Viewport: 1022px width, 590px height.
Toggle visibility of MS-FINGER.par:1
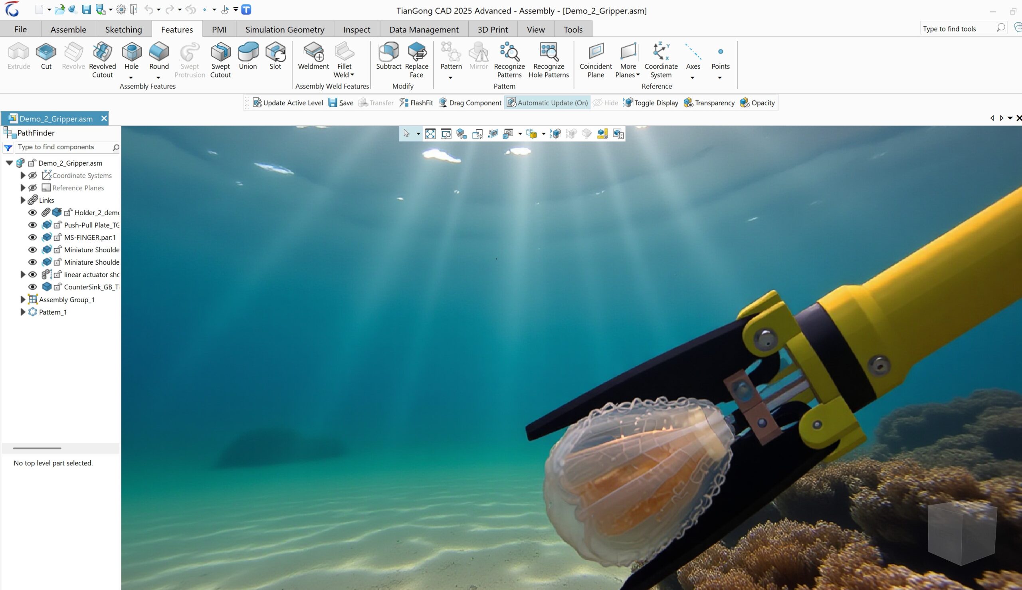coord(32,237)
